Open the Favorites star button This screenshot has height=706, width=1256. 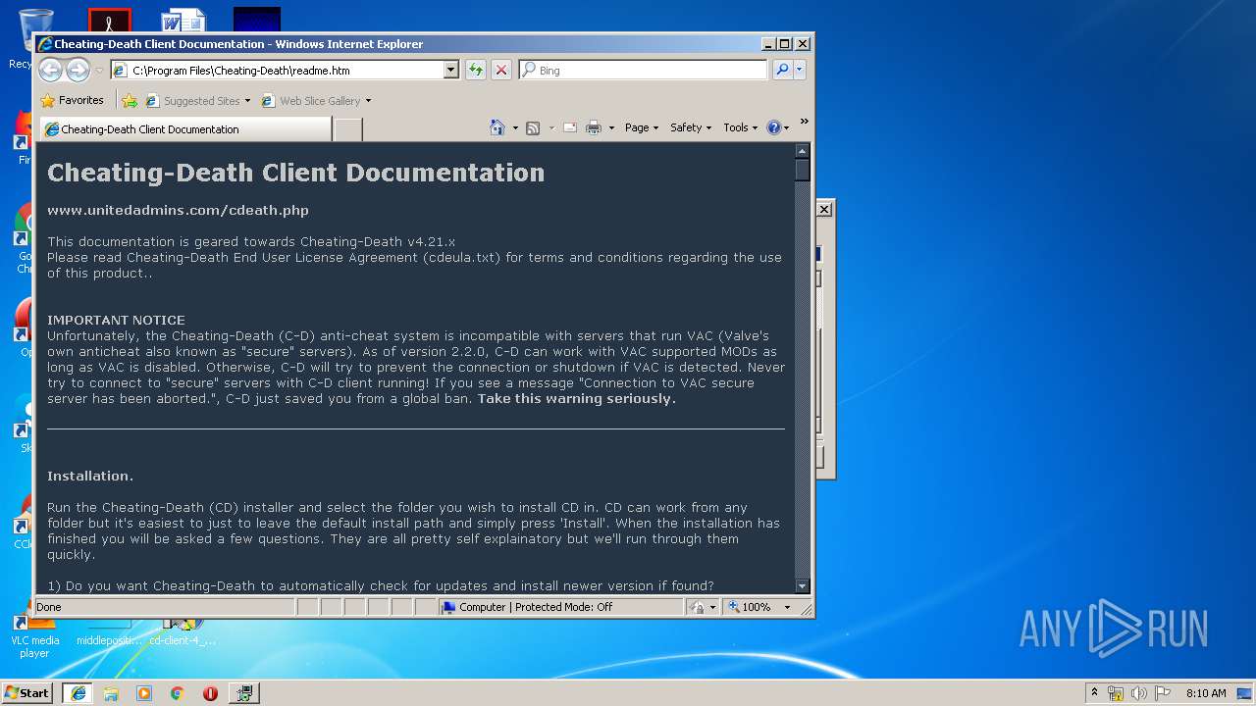[x=72, y=100]
